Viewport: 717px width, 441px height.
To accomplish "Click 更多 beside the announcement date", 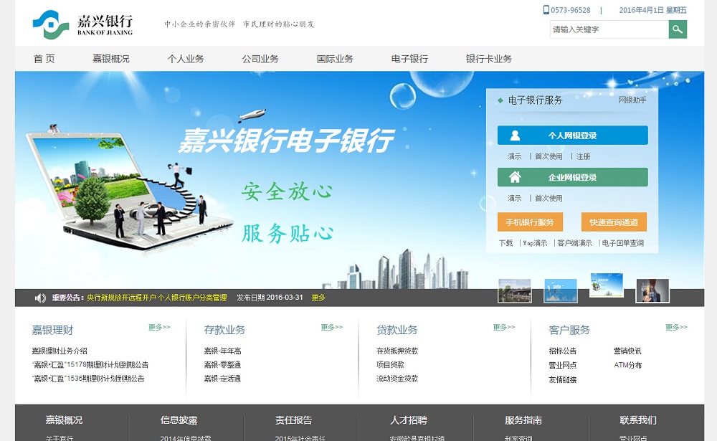I will 318,298.
